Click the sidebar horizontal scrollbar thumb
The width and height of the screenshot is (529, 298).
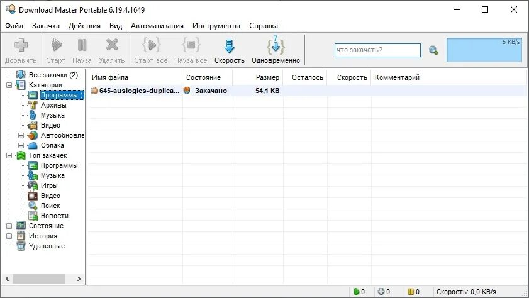coord(39,279)
